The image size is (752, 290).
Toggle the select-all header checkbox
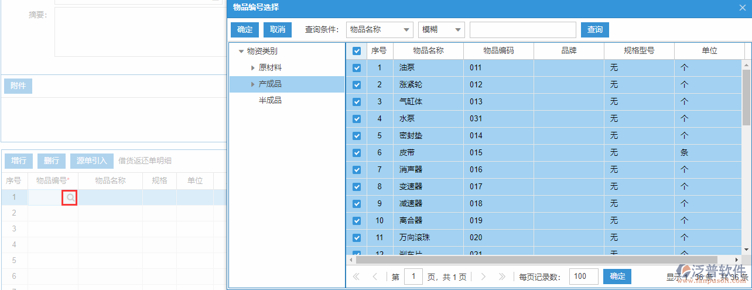point(357,51)
